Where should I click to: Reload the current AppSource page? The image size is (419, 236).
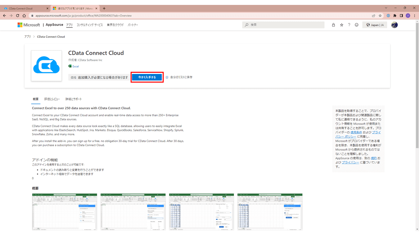(18, 15)
